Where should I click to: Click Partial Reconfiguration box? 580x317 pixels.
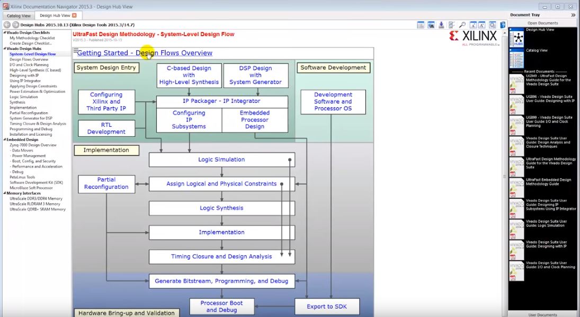point(106,183)
